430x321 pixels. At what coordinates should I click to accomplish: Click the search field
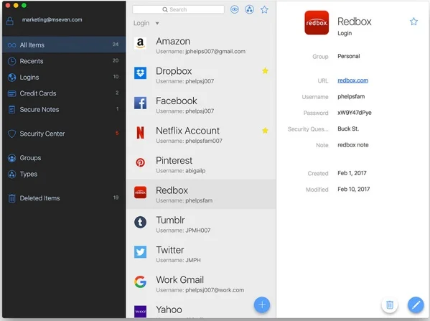tap(178, 9)
